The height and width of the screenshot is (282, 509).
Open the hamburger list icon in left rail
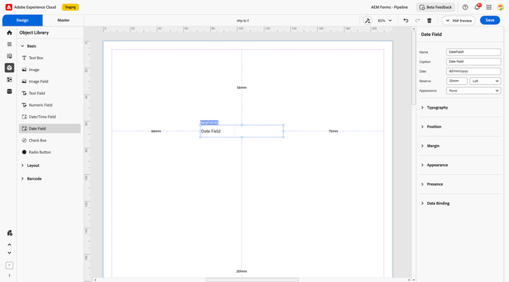point(10,44)
